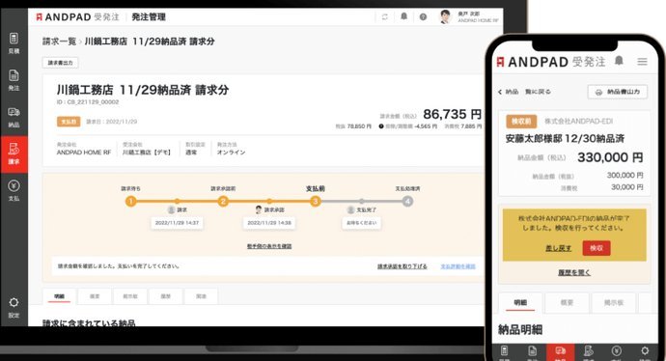Viewport: 666px width, 361px height.
Task: Select the 明細 tab on laptop
Action: coord(60,296)
